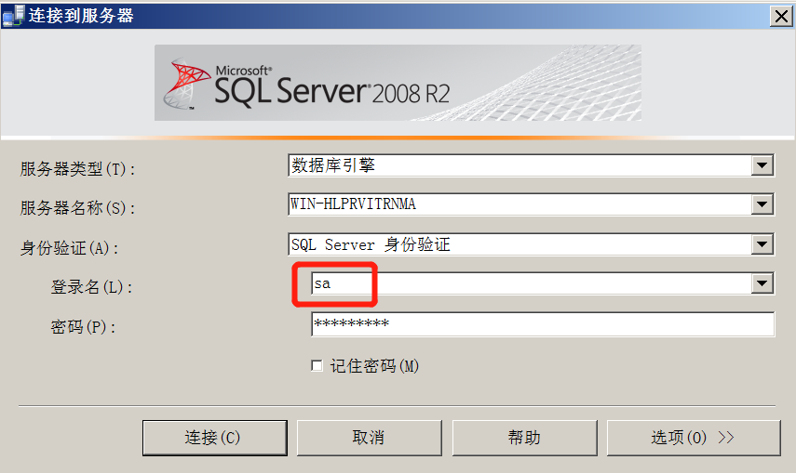This screenshot has height=473, width=796.
Task: Open the 身份验证 dropdown arrow
Action: (762, 244)
